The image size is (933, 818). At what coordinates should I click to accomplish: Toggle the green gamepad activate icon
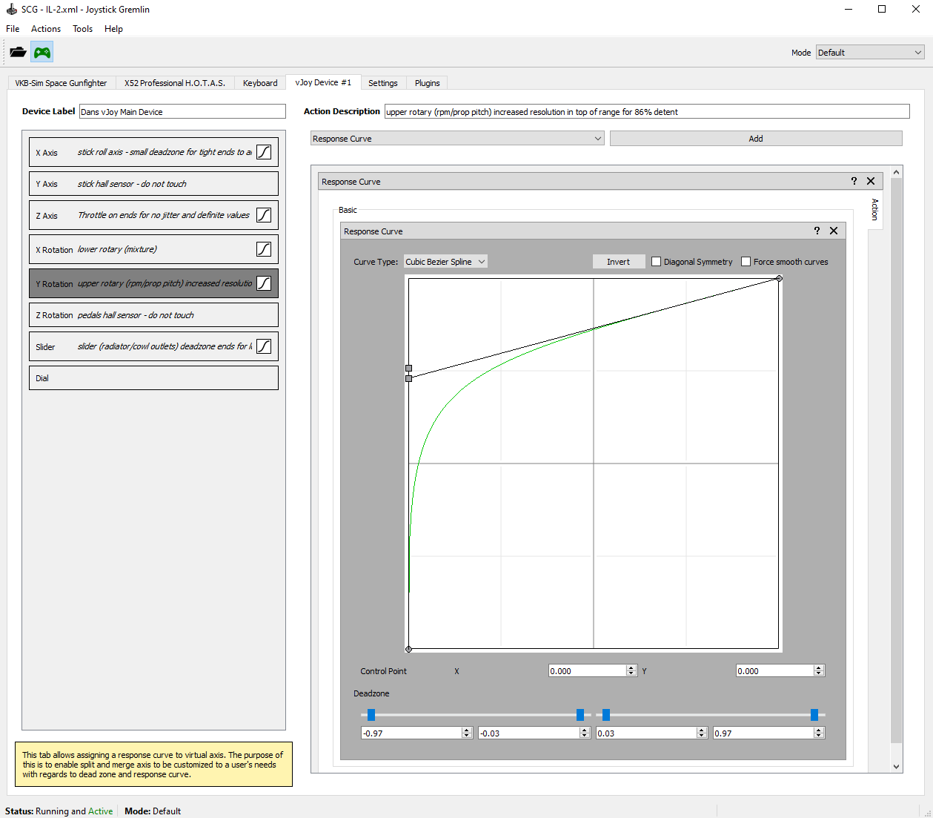[42, 52]
